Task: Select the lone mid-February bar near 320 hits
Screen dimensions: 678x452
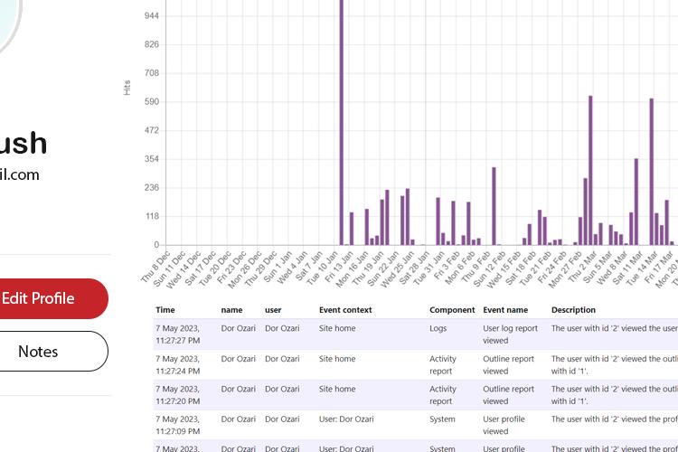Action: 494,206
